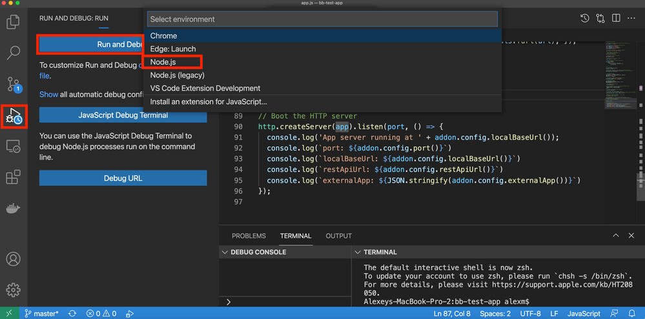Click the Manage settings gear icon

click(x=13, y=290)
